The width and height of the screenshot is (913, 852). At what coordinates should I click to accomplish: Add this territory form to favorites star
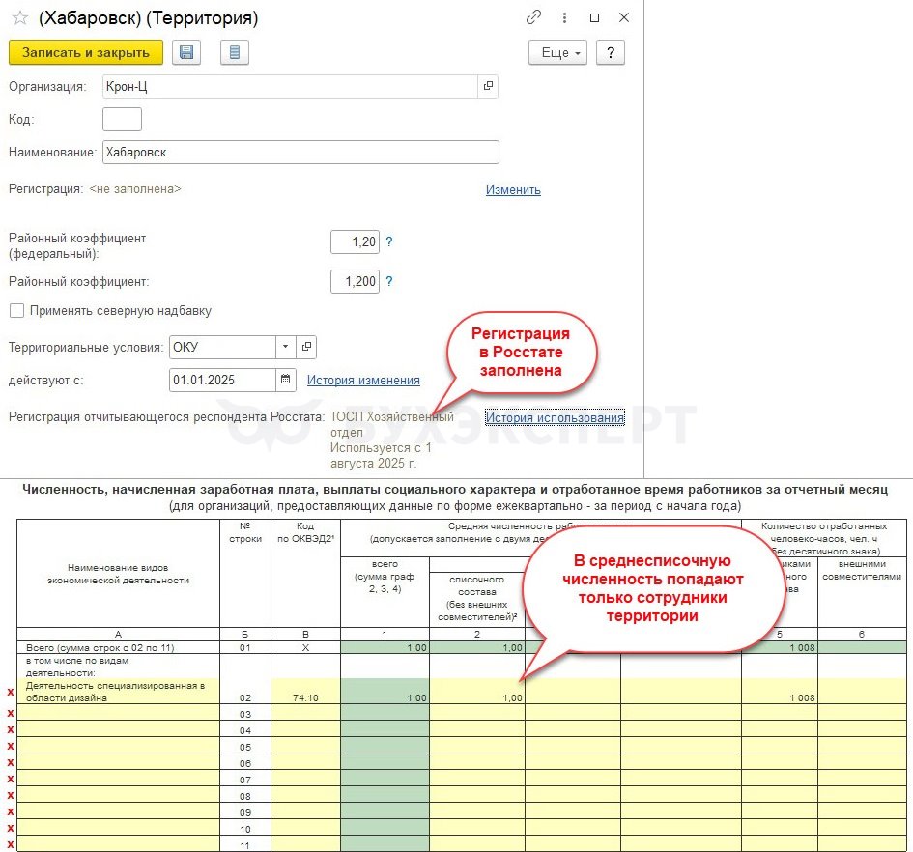(x=19, y=18)
